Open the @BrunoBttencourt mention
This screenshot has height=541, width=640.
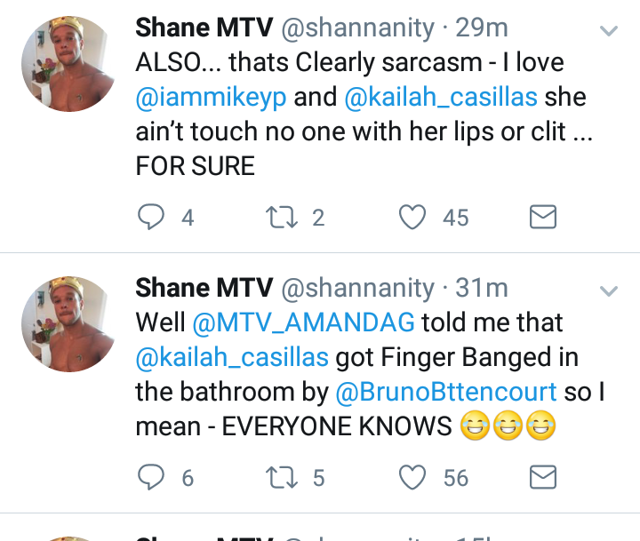coord(446,392)
